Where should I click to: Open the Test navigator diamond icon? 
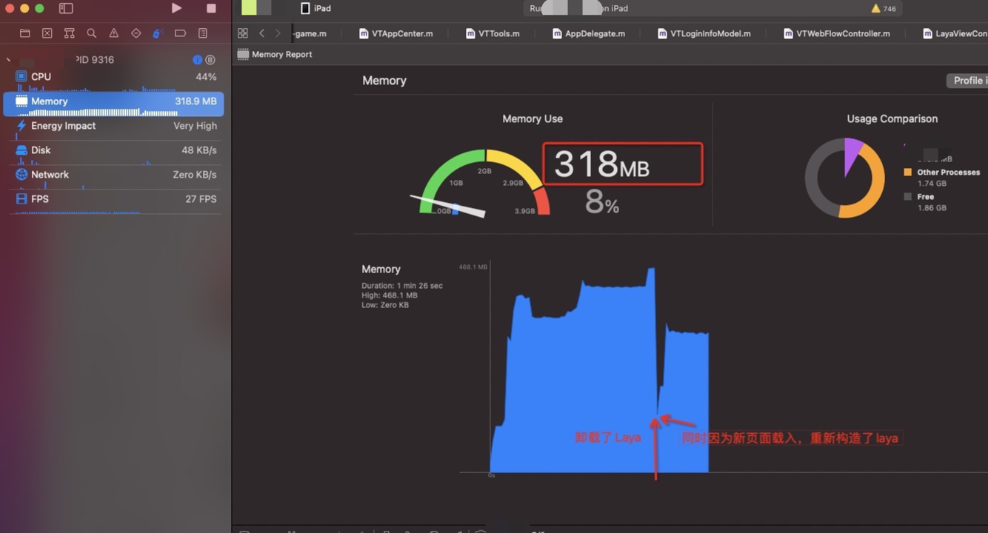tap(136, 33)
